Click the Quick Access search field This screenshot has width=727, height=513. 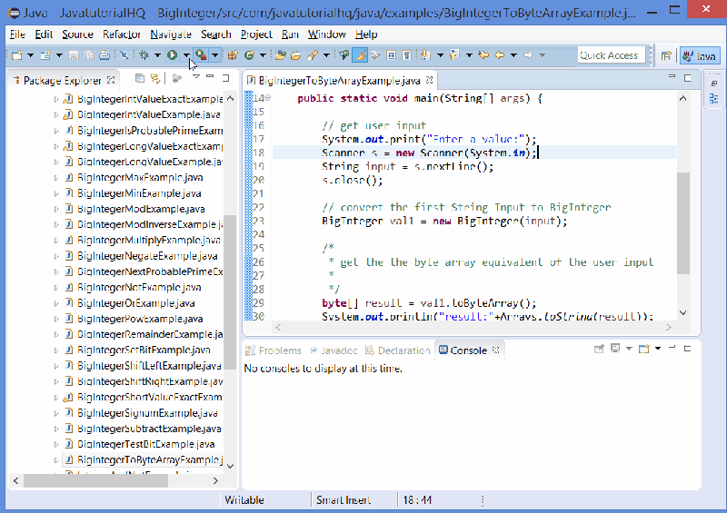tap(611, 55)
